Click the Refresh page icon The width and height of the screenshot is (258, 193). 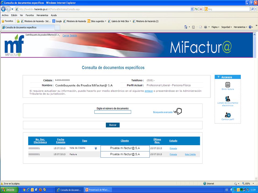pyautogui.click(x=196, y=9)
